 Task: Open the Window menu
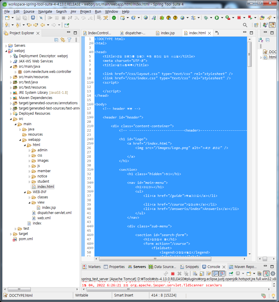click(111, 12)
